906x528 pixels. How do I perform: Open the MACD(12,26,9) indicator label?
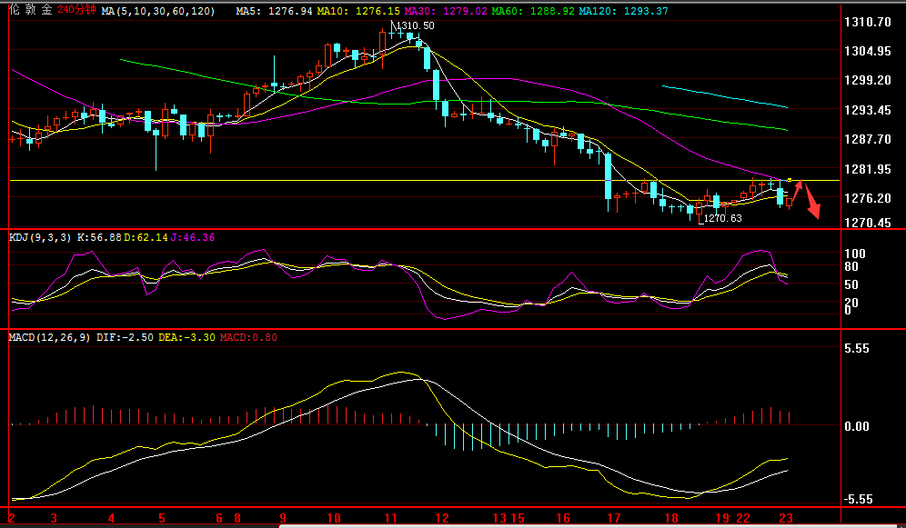pos(47,337)
